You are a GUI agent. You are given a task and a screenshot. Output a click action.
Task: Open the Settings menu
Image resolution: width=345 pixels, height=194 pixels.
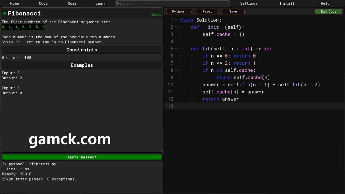[249, 4]
